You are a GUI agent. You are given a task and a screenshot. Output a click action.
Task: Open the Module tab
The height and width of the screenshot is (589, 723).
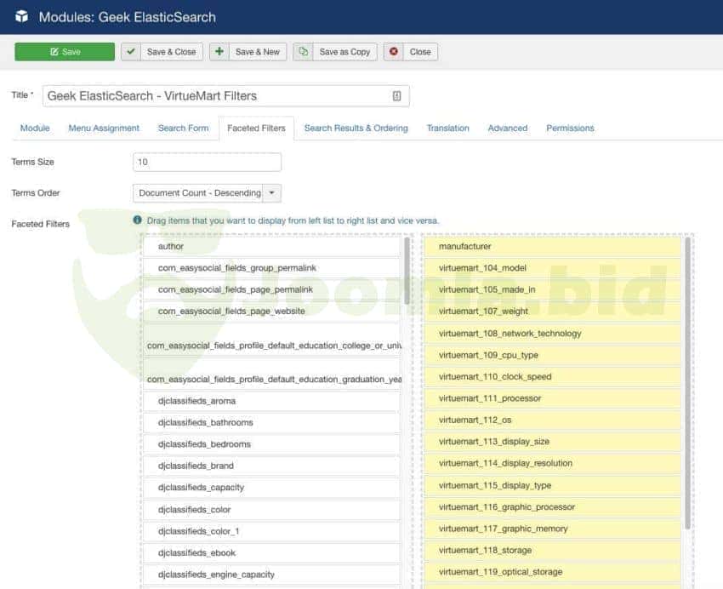(35, 129)
